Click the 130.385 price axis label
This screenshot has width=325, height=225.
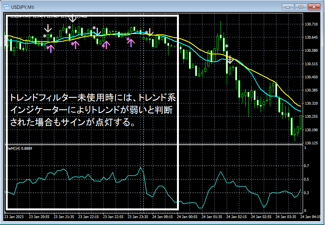coord(312,90)
